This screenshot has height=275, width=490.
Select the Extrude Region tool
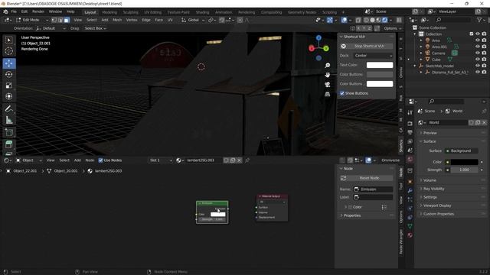[x=8, y=144]
